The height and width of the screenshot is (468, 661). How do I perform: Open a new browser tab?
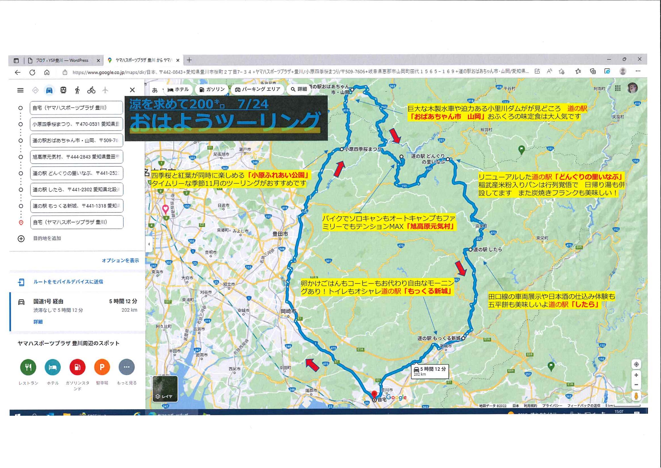tap(189, 60)
